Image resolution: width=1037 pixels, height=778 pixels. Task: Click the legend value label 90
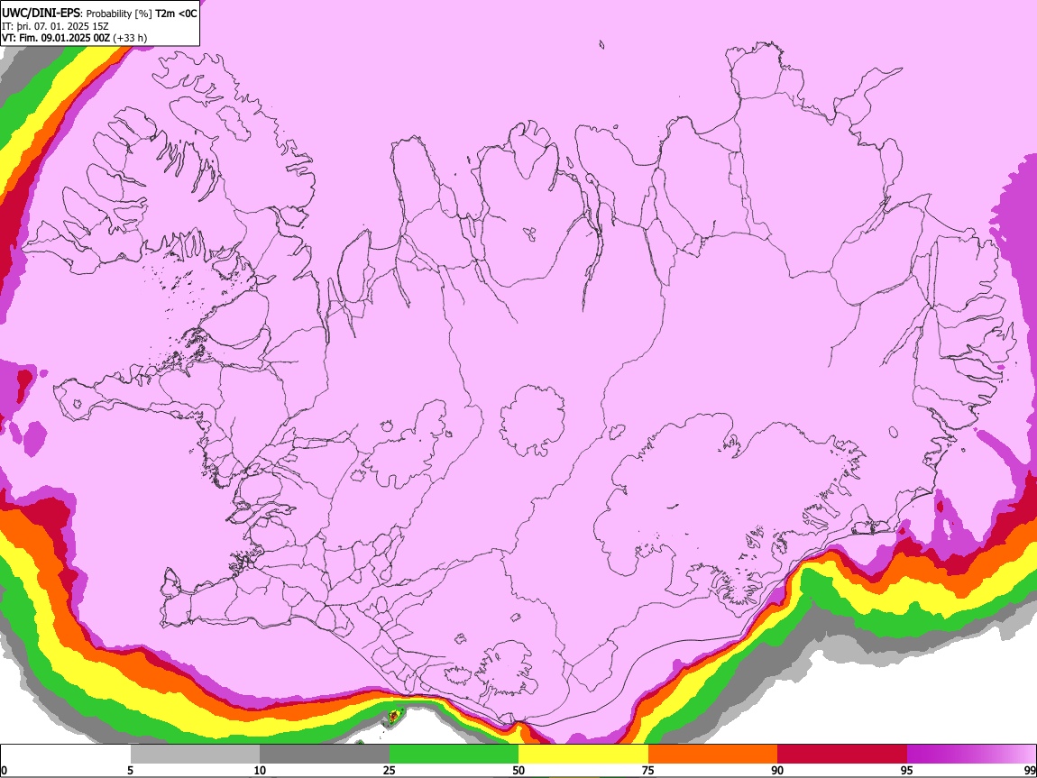777,770
